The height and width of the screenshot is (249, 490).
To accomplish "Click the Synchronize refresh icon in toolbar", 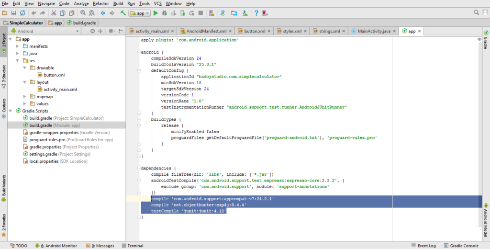I will click(x=23, y=13).
